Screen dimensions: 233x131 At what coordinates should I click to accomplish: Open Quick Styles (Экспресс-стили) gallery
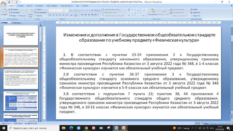tap(163, 12)
